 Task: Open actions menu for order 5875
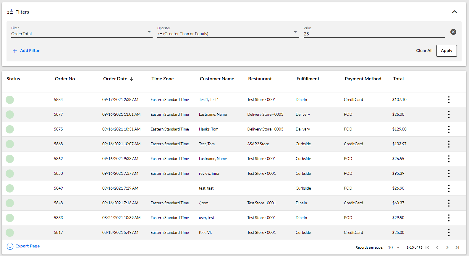pyautogui.click(x=449, y=129)
